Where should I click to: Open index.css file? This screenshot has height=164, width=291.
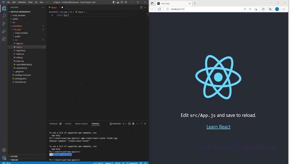click(x=20, y=54)
